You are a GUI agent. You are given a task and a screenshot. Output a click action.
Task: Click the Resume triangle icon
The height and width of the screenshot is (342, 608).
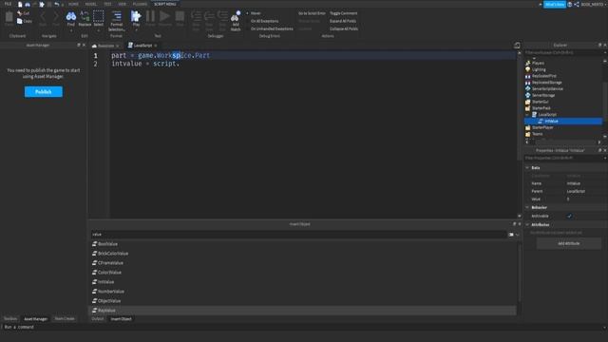click(x=164, y=16)
